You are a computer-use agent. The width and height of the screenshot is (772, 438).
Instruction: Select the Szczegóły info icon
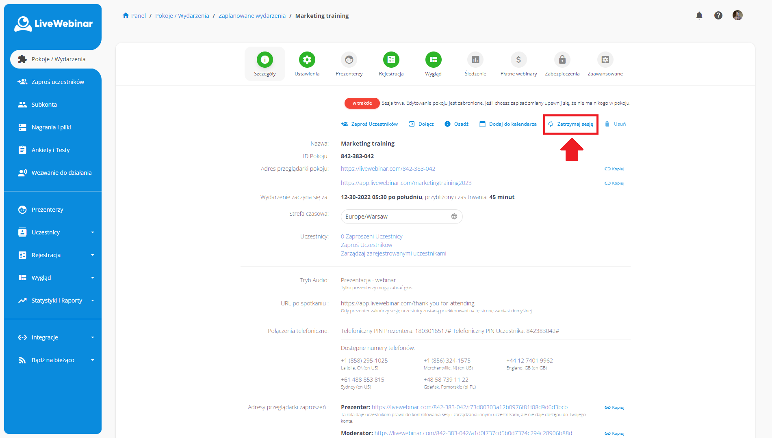click(x=265, y=60)
